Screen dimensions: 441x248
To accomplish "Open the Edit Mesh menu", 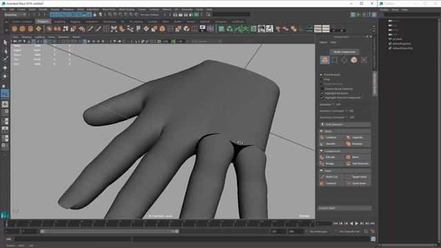I will click(93, 10).
